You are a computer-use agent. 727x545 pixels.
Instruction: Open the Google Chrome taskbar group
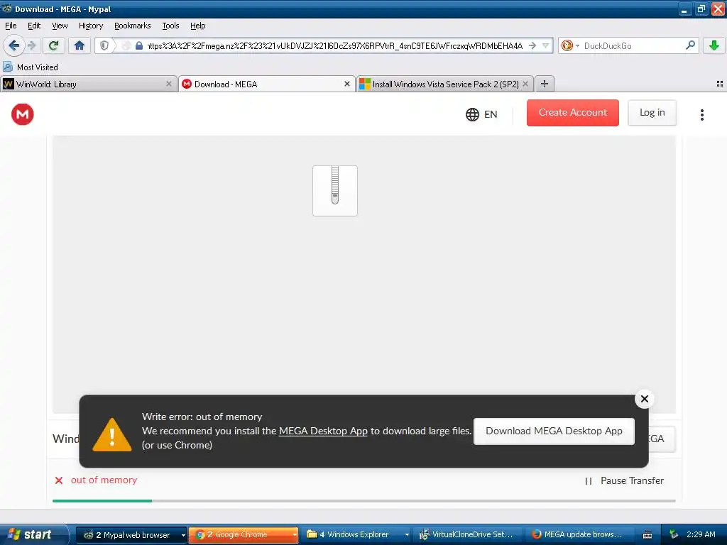pyautogui.click(x=244, y=534)
